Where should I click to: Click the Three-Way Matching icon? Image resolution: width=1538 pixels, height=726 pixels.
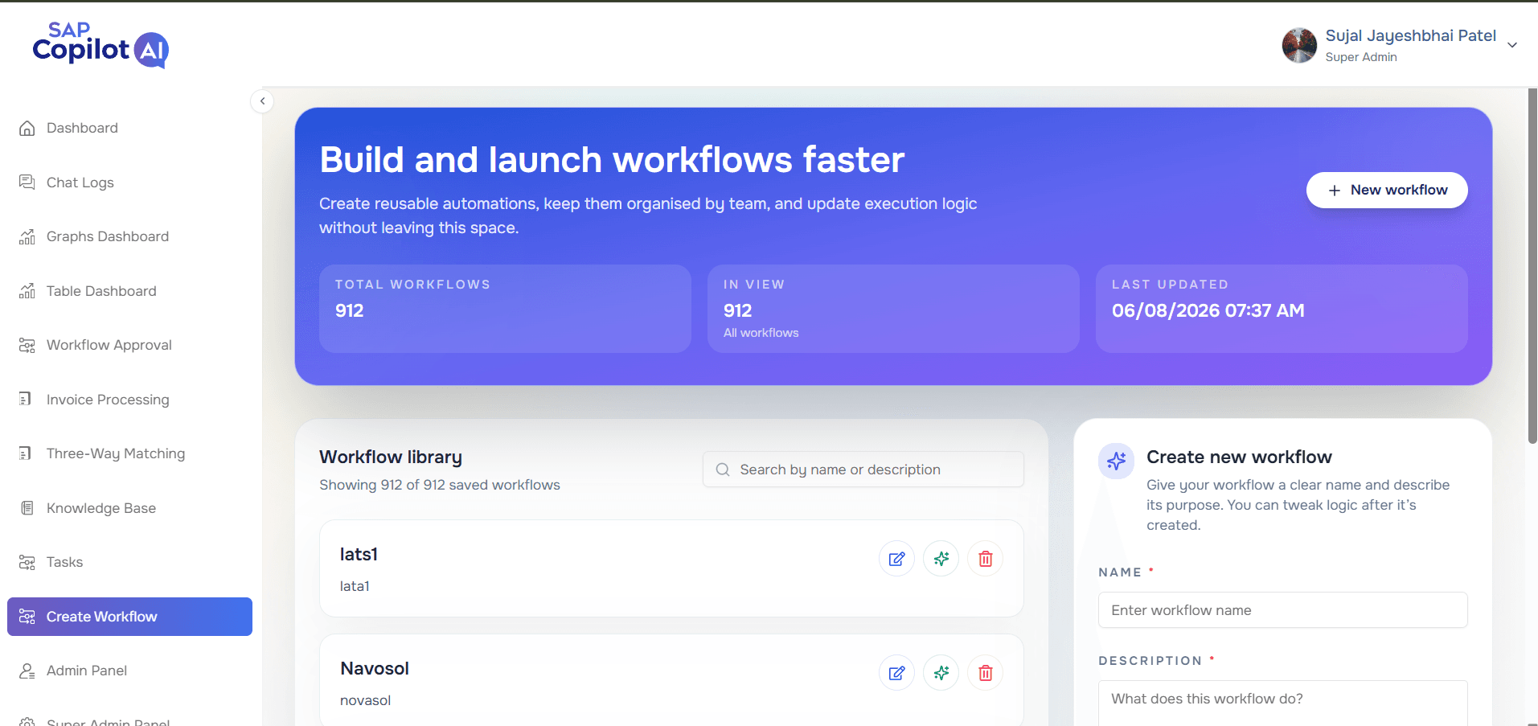26,453
